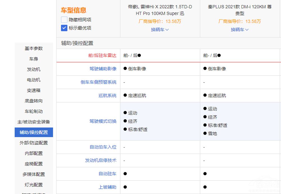The height and width of the screenshot is (194, 281).
Task: Select 发动机 in the left navigation
Action: (x=34, y=69)
